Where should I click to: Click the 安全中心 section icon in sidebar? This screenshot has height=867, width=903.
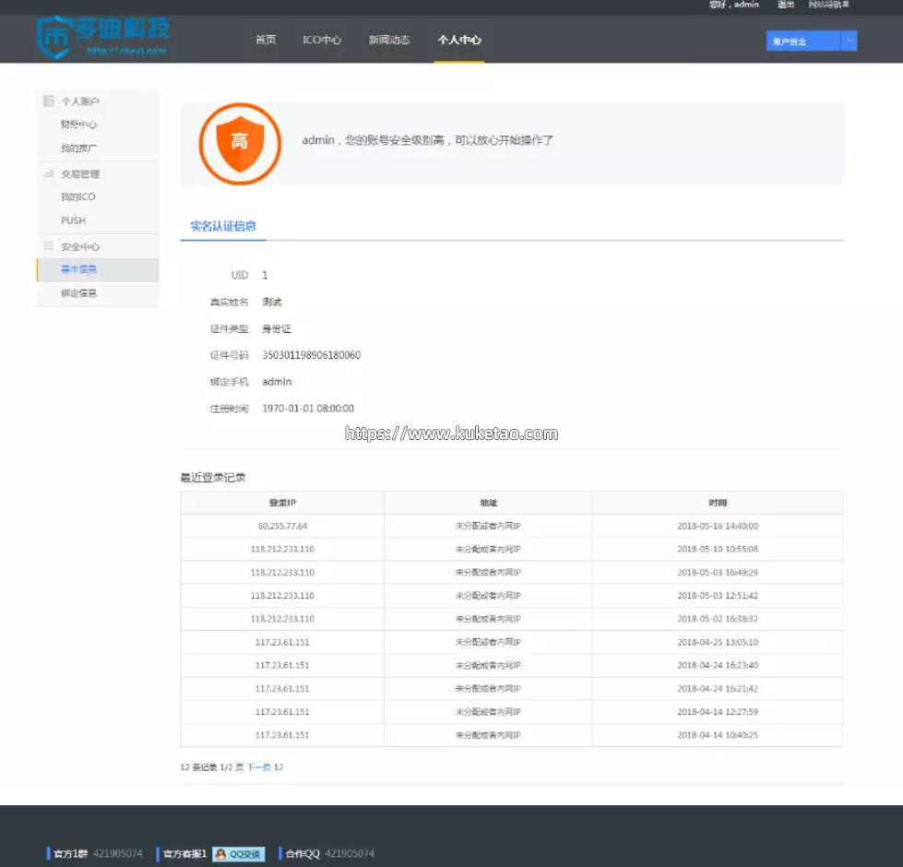tap(49, 246)
